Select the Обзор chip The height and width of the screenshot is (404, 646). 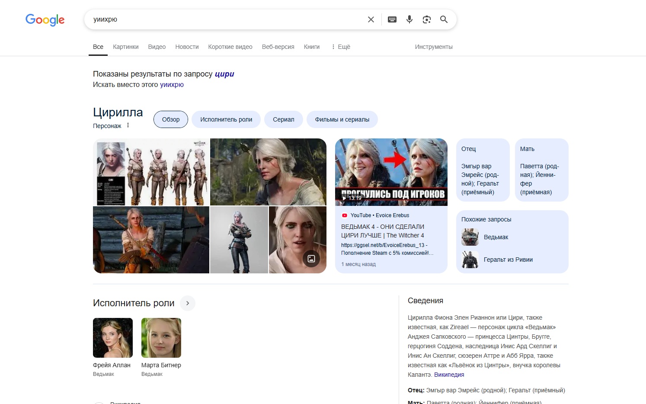(171, 119)
